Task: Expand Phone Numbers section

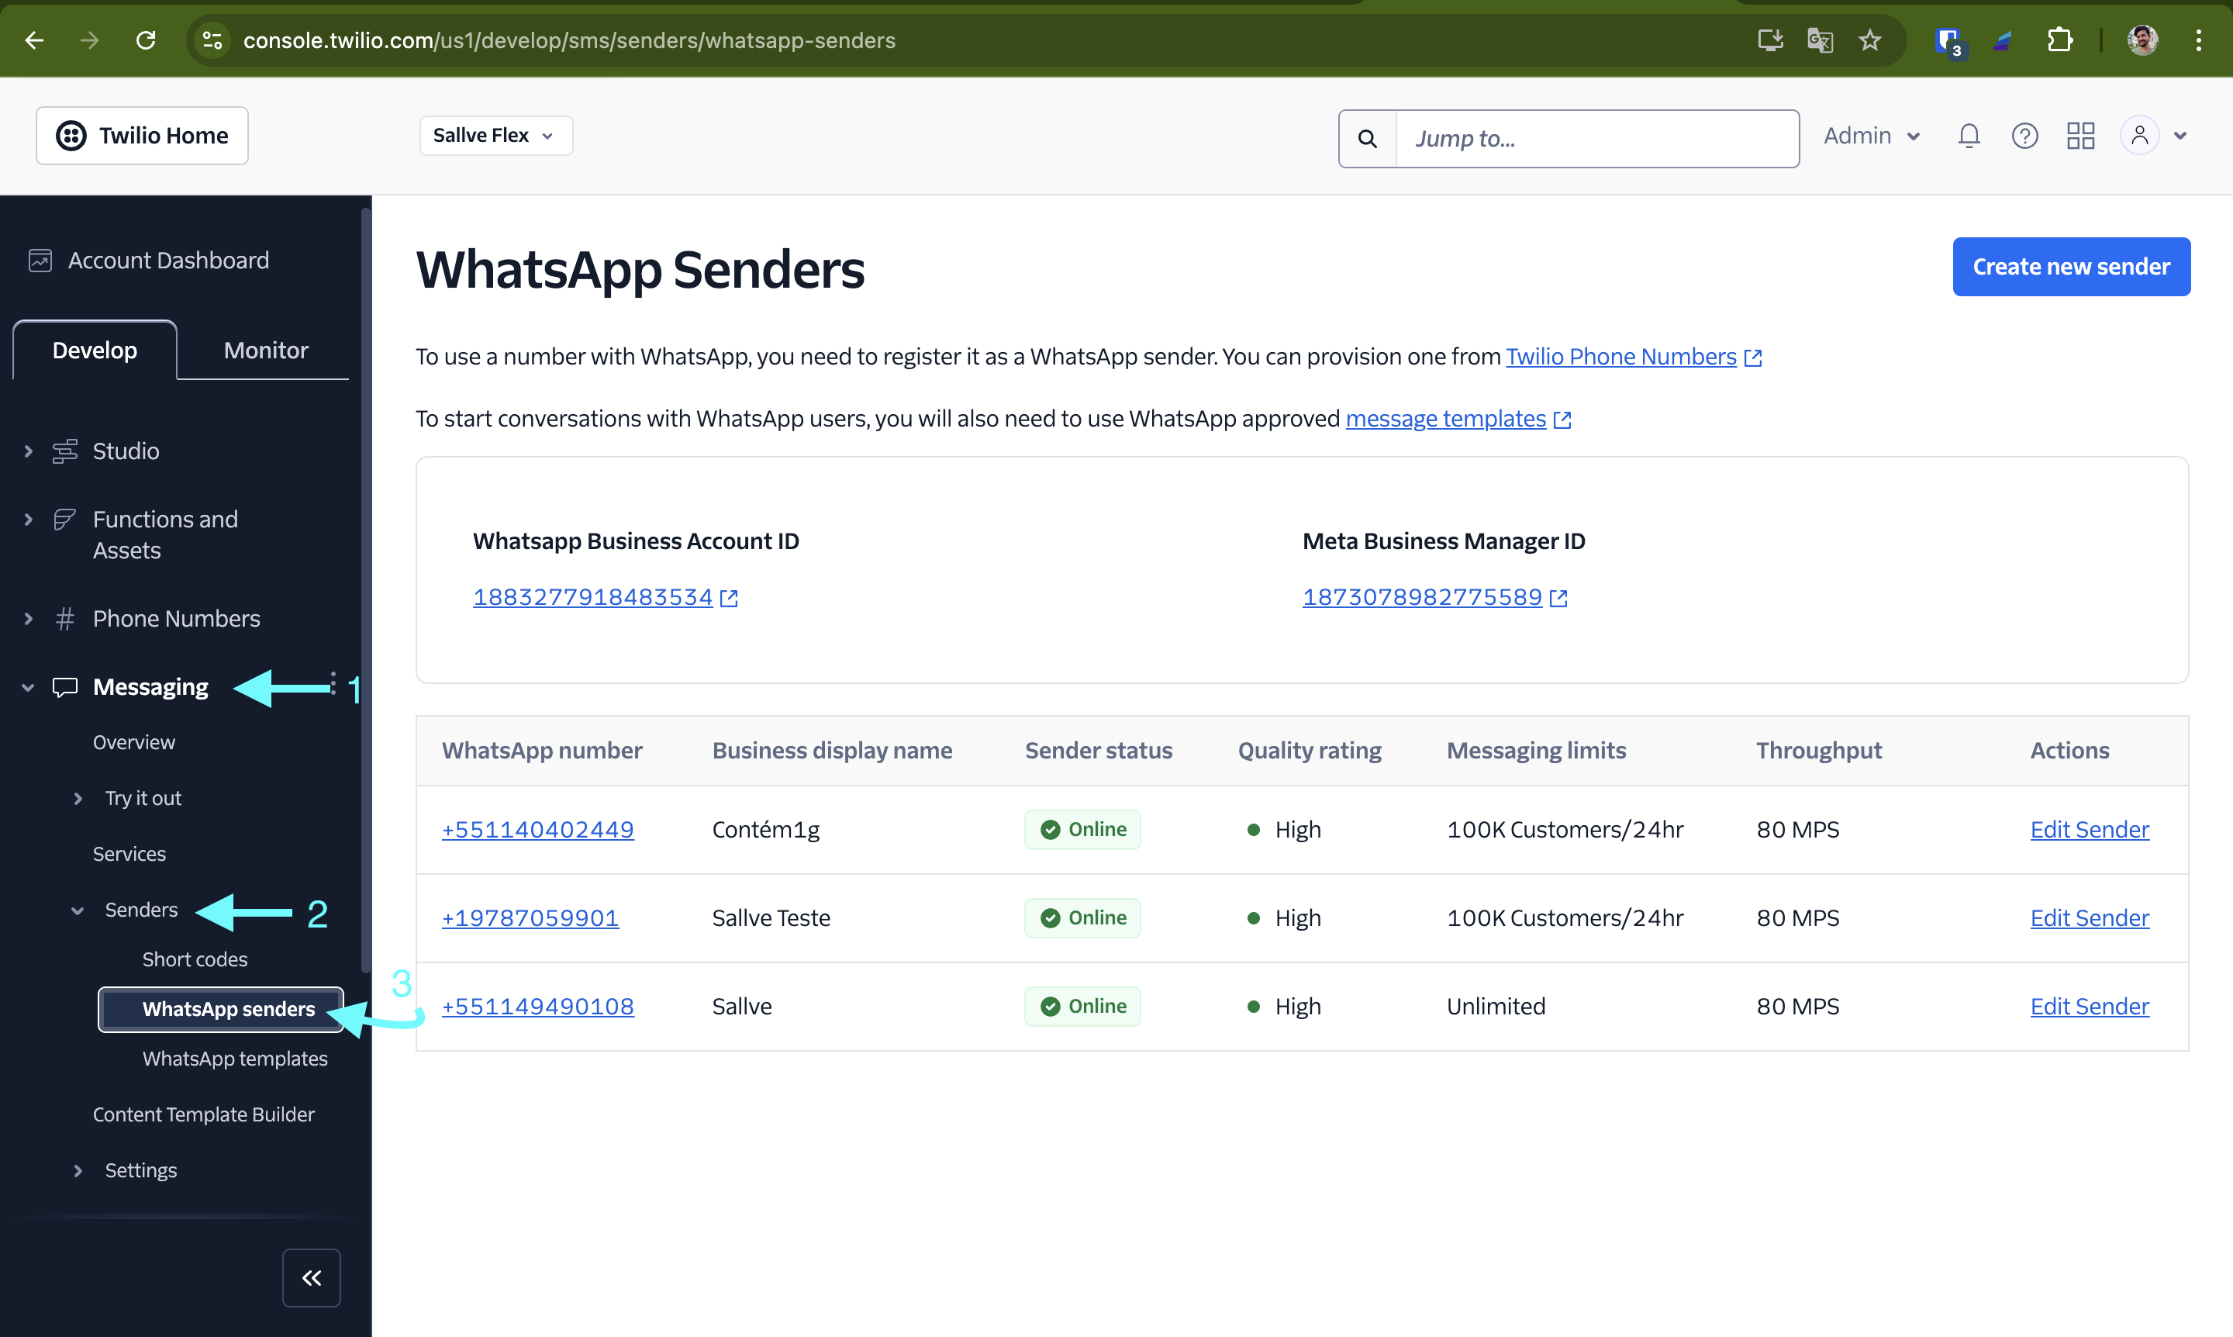Action: (28, 619)
